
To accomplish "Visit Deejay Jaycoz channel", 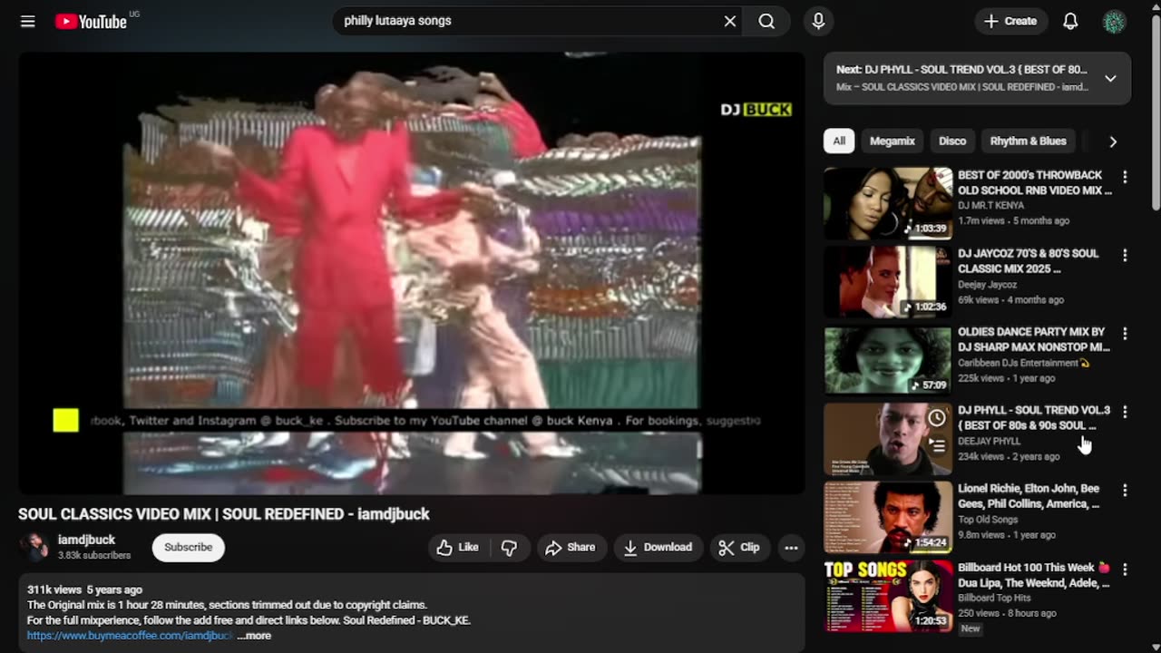I will coord(986,284).
